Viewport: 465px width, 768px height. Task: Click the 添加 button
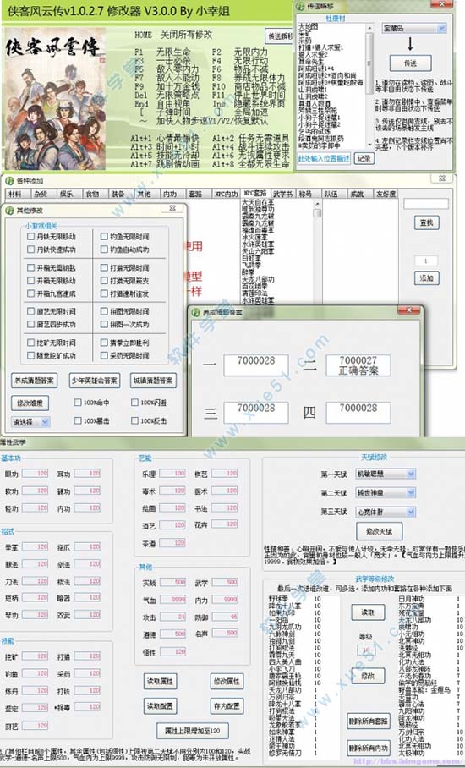(x=426, y=277)
